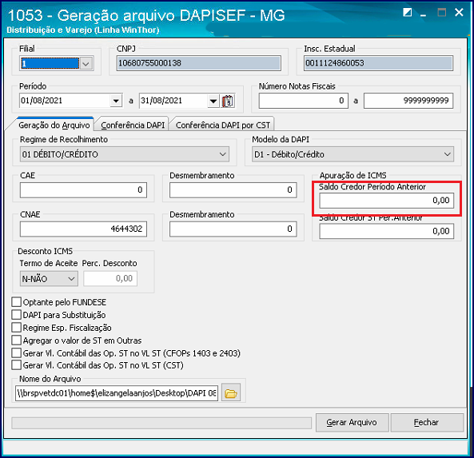Switch to Conferência DAPI por CST tab

[x=223, y=125]
